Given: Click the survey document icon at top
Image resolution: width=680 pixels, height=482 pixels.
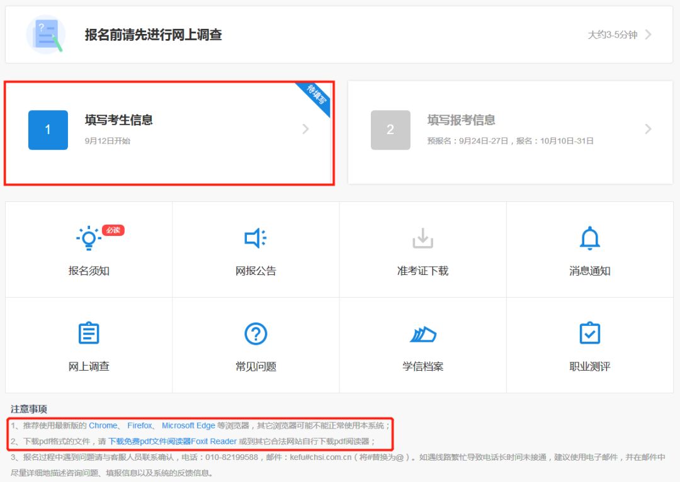Looking at the screenshot, I should 45,35.
